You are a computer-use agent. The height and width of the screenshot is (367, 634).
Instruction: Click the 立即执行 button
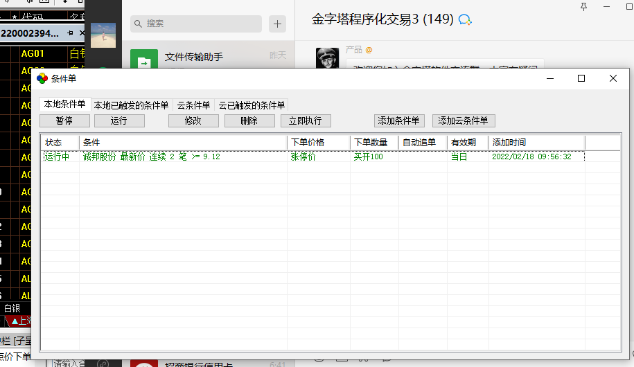click(306, 121)
